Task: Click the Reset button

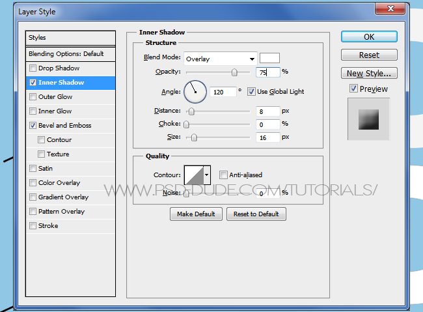Action: pos(369,55)
